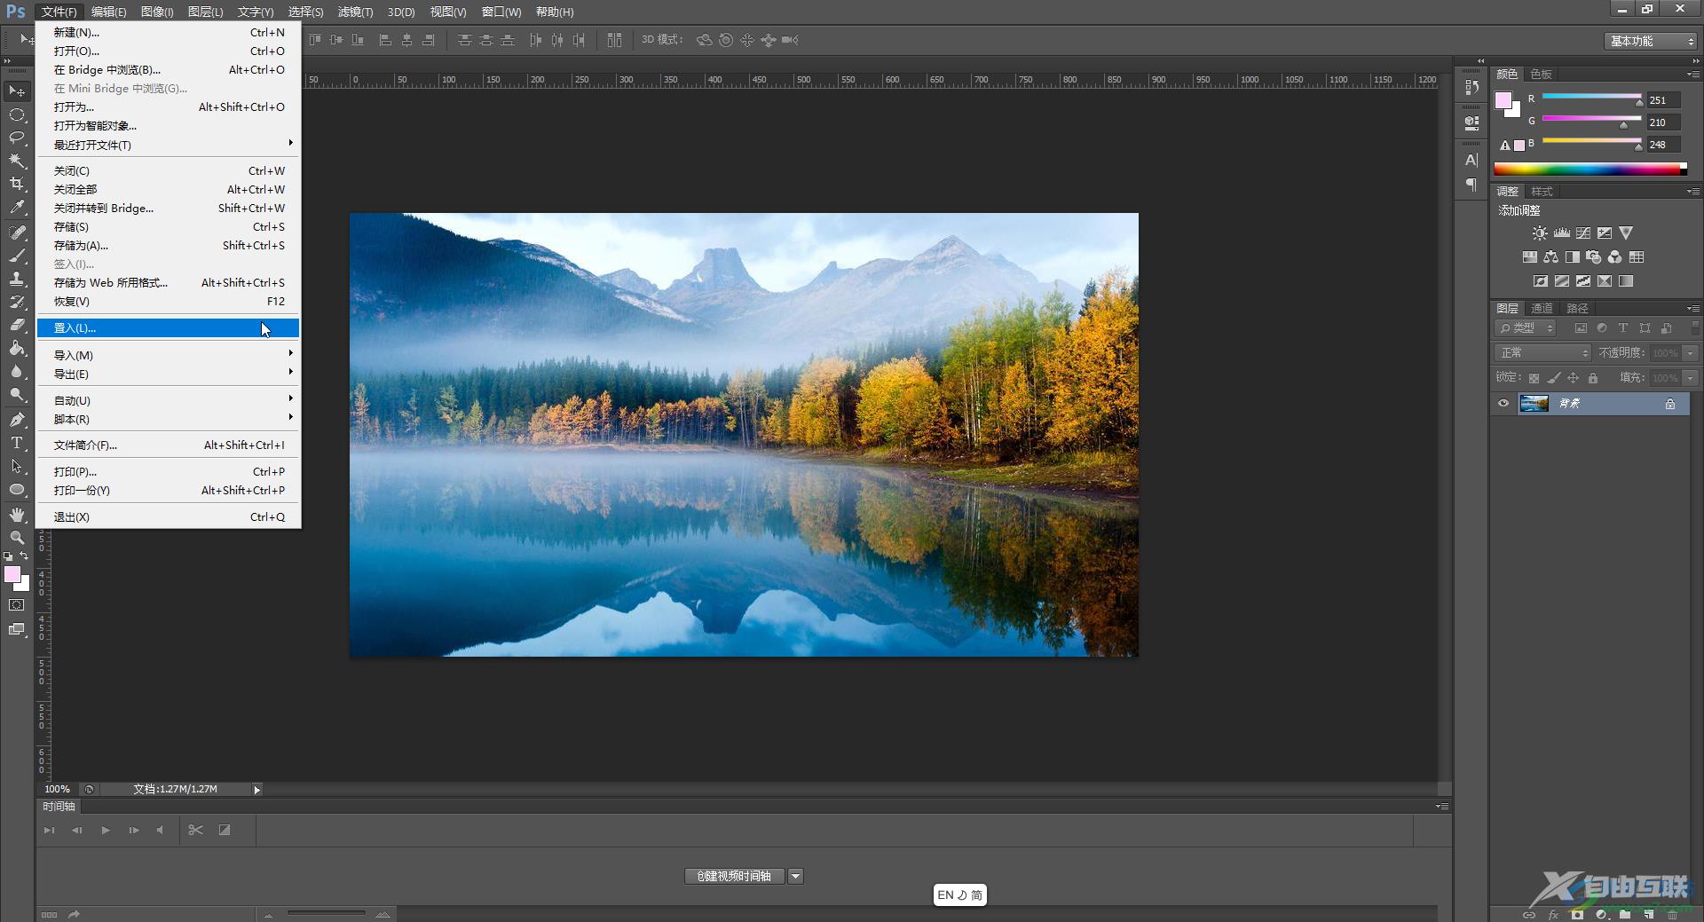
Task: Switch to the 样式 tab
Action: click(x=1542, y=192)
